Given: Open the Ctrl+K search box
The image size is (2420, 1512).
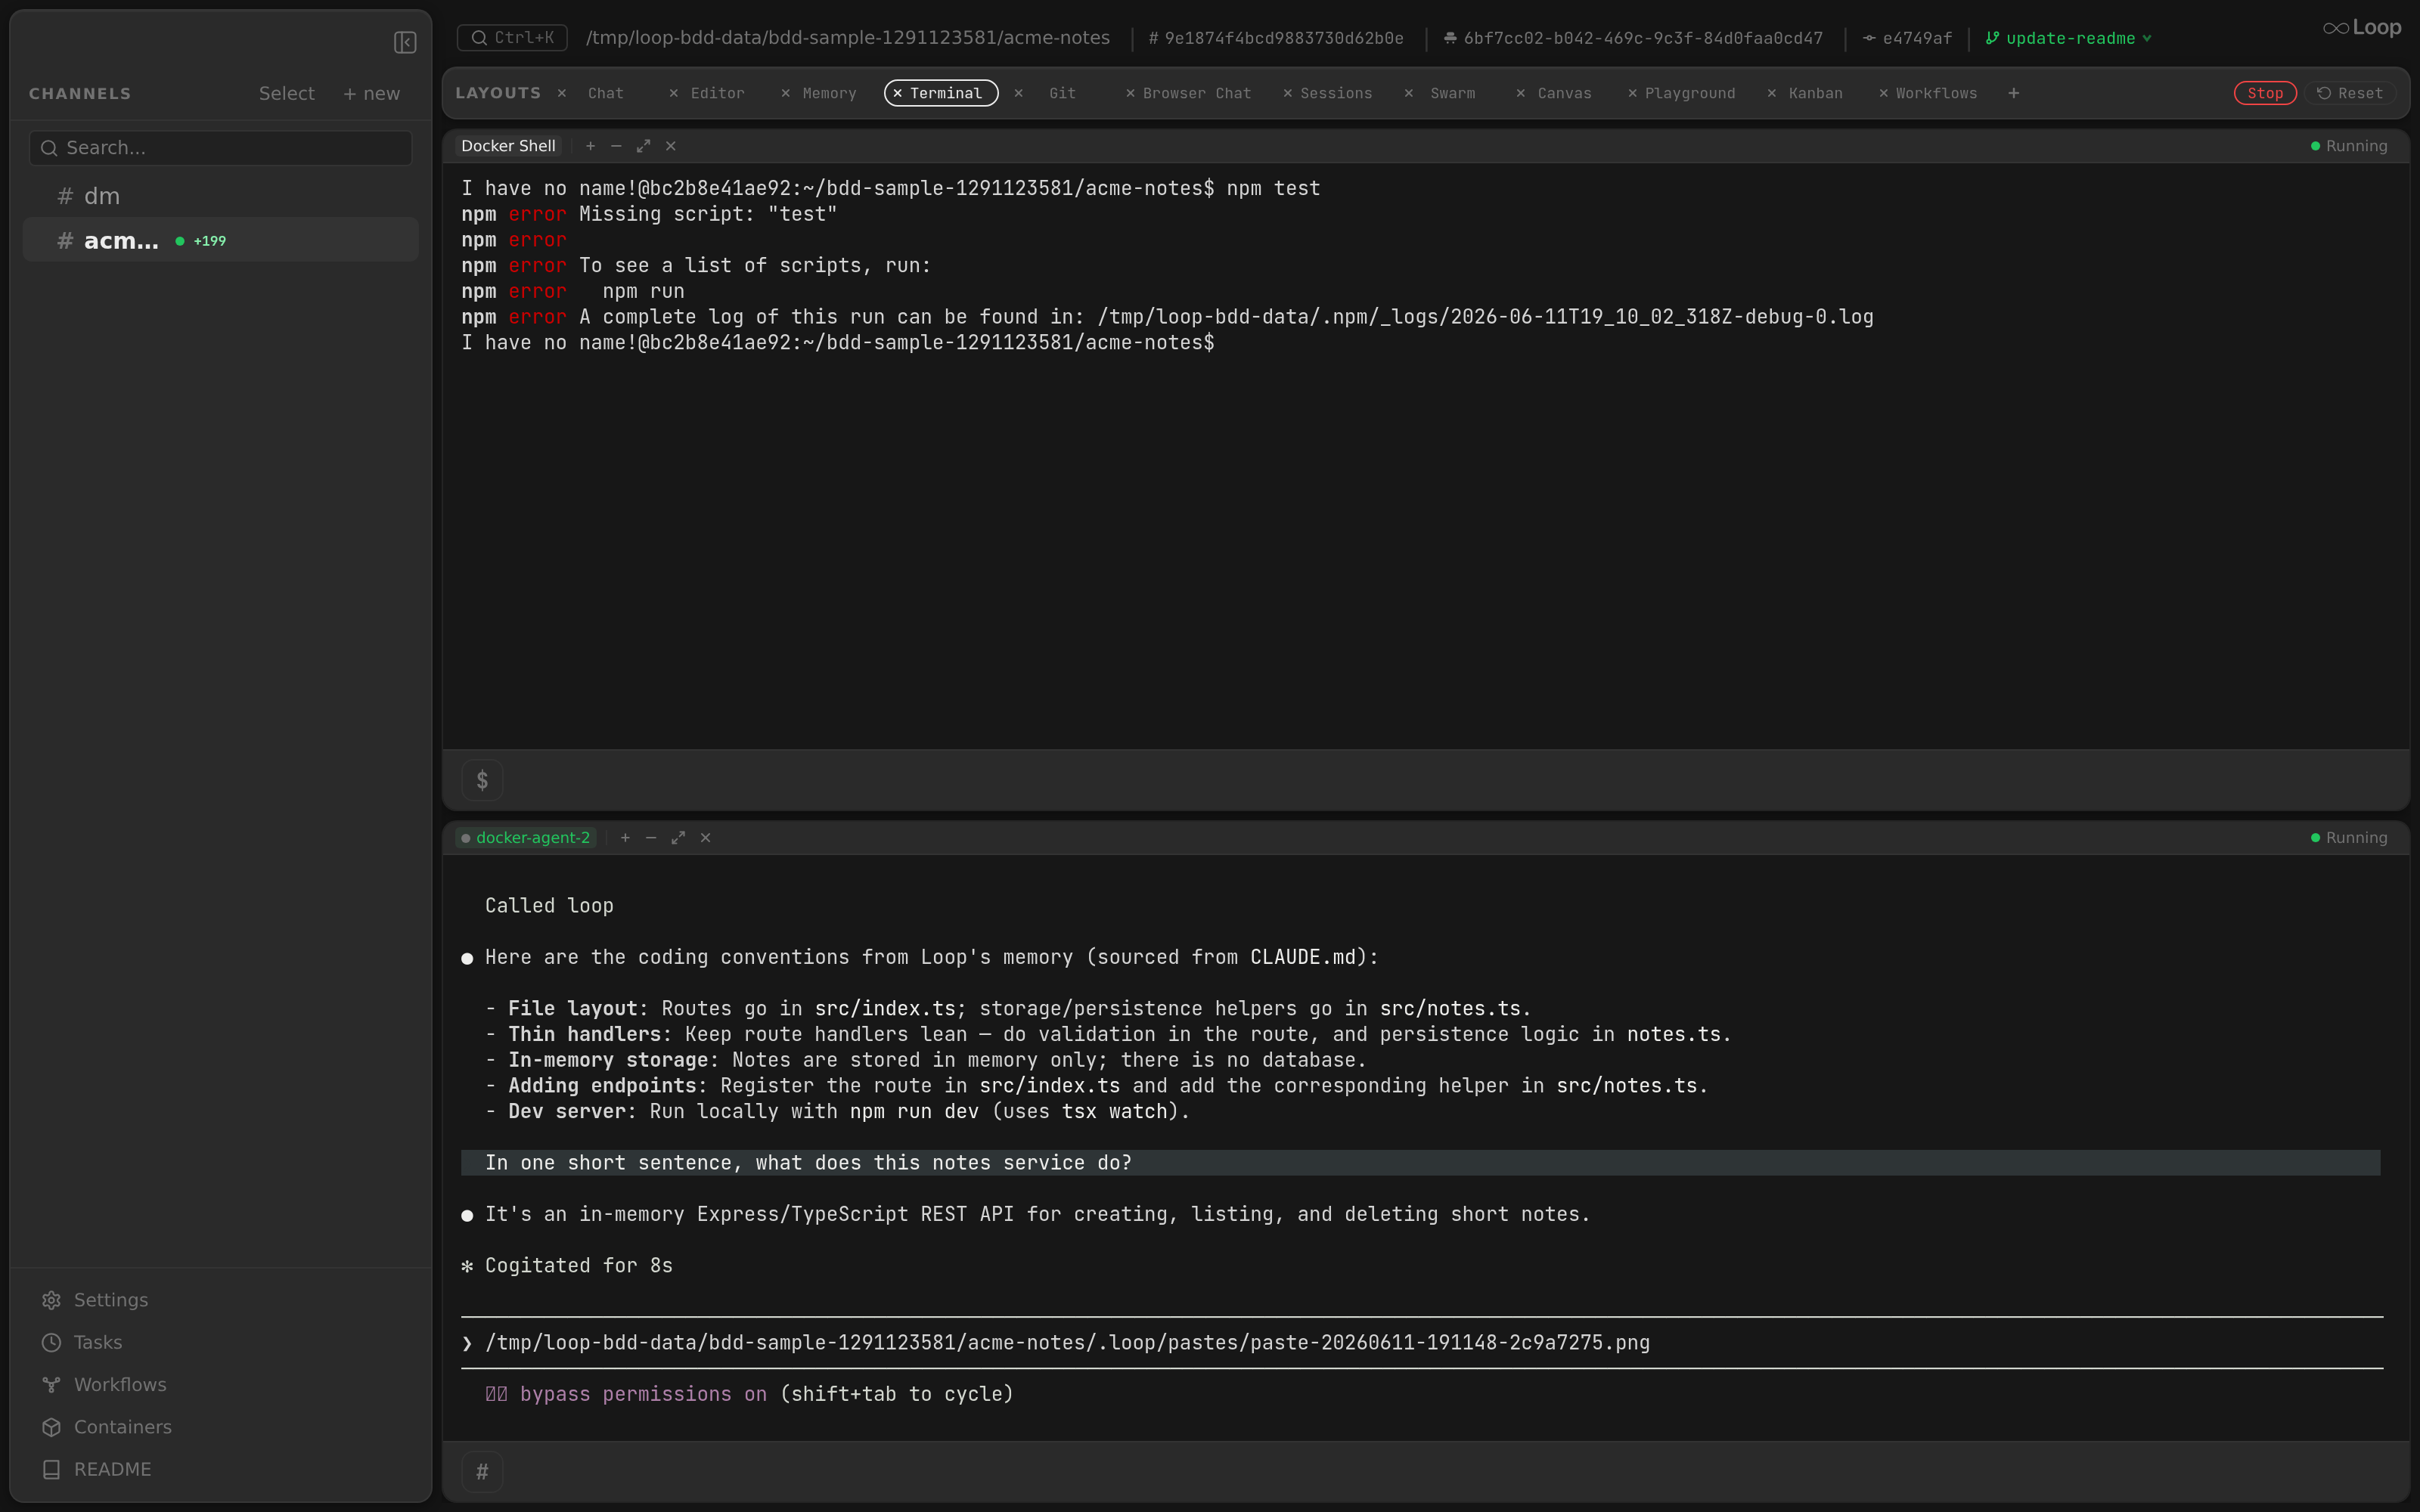Looking at the screenshot, I should click(512, 38).
